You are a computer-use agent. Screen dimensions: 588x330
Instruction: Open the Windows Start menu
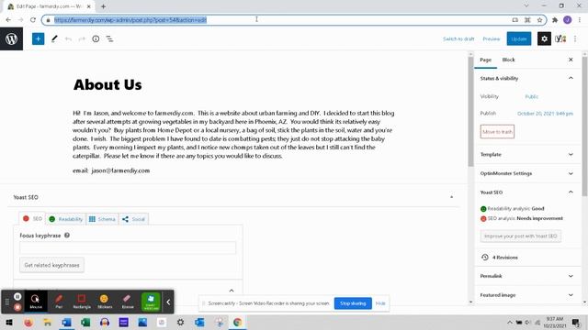tap(9, 322)
